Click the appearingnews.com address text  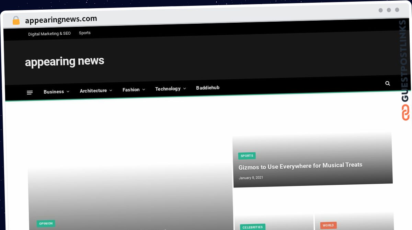tap(61, 19)
